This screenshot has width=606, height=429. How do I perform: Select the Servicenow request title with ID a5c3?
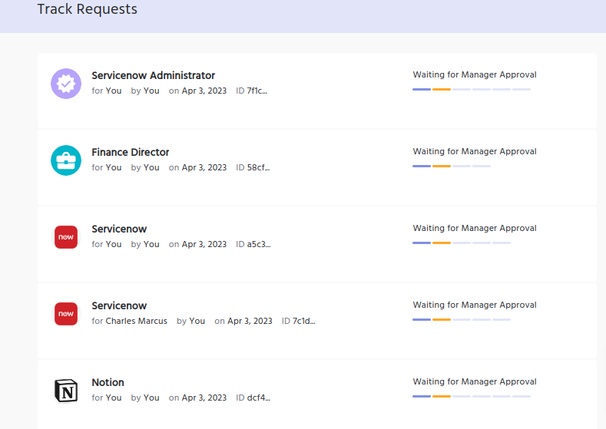point(119,229)
